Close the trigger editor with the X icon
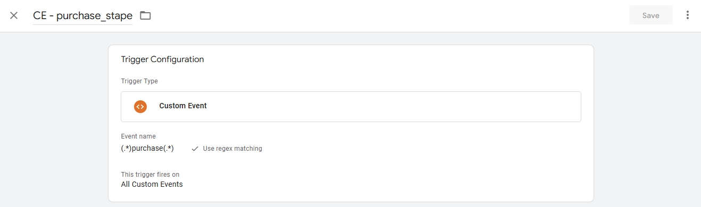 point(14,15)
